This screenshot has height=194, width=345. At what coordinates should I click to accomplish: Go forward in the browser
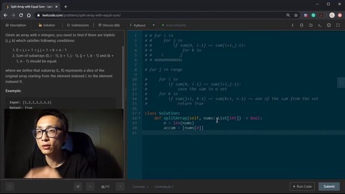click(13, 15)
